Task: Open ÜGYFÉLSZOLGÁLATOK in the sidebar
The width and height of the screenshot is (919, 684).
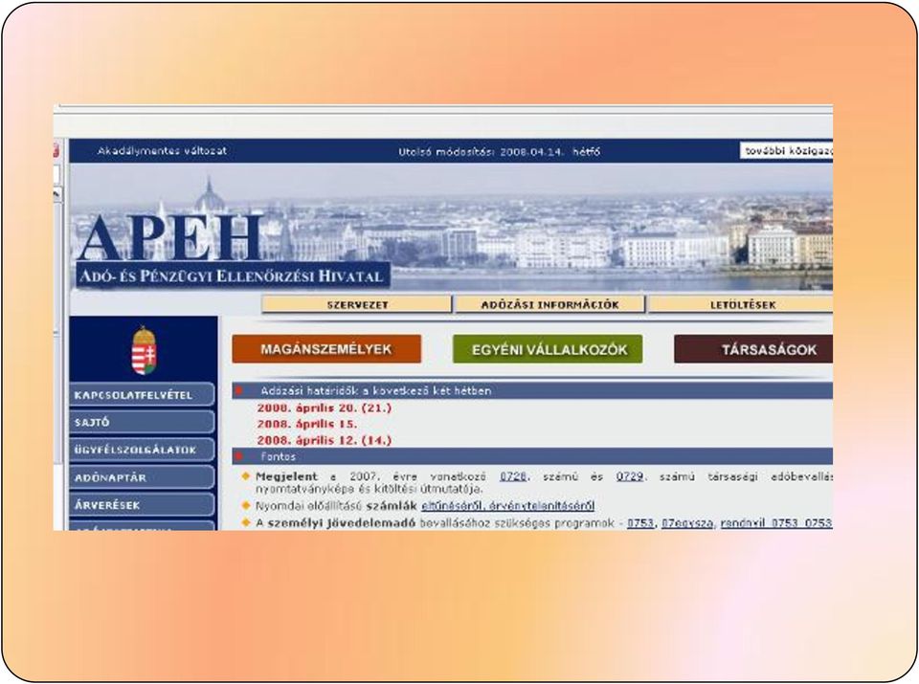Action: 142,450
